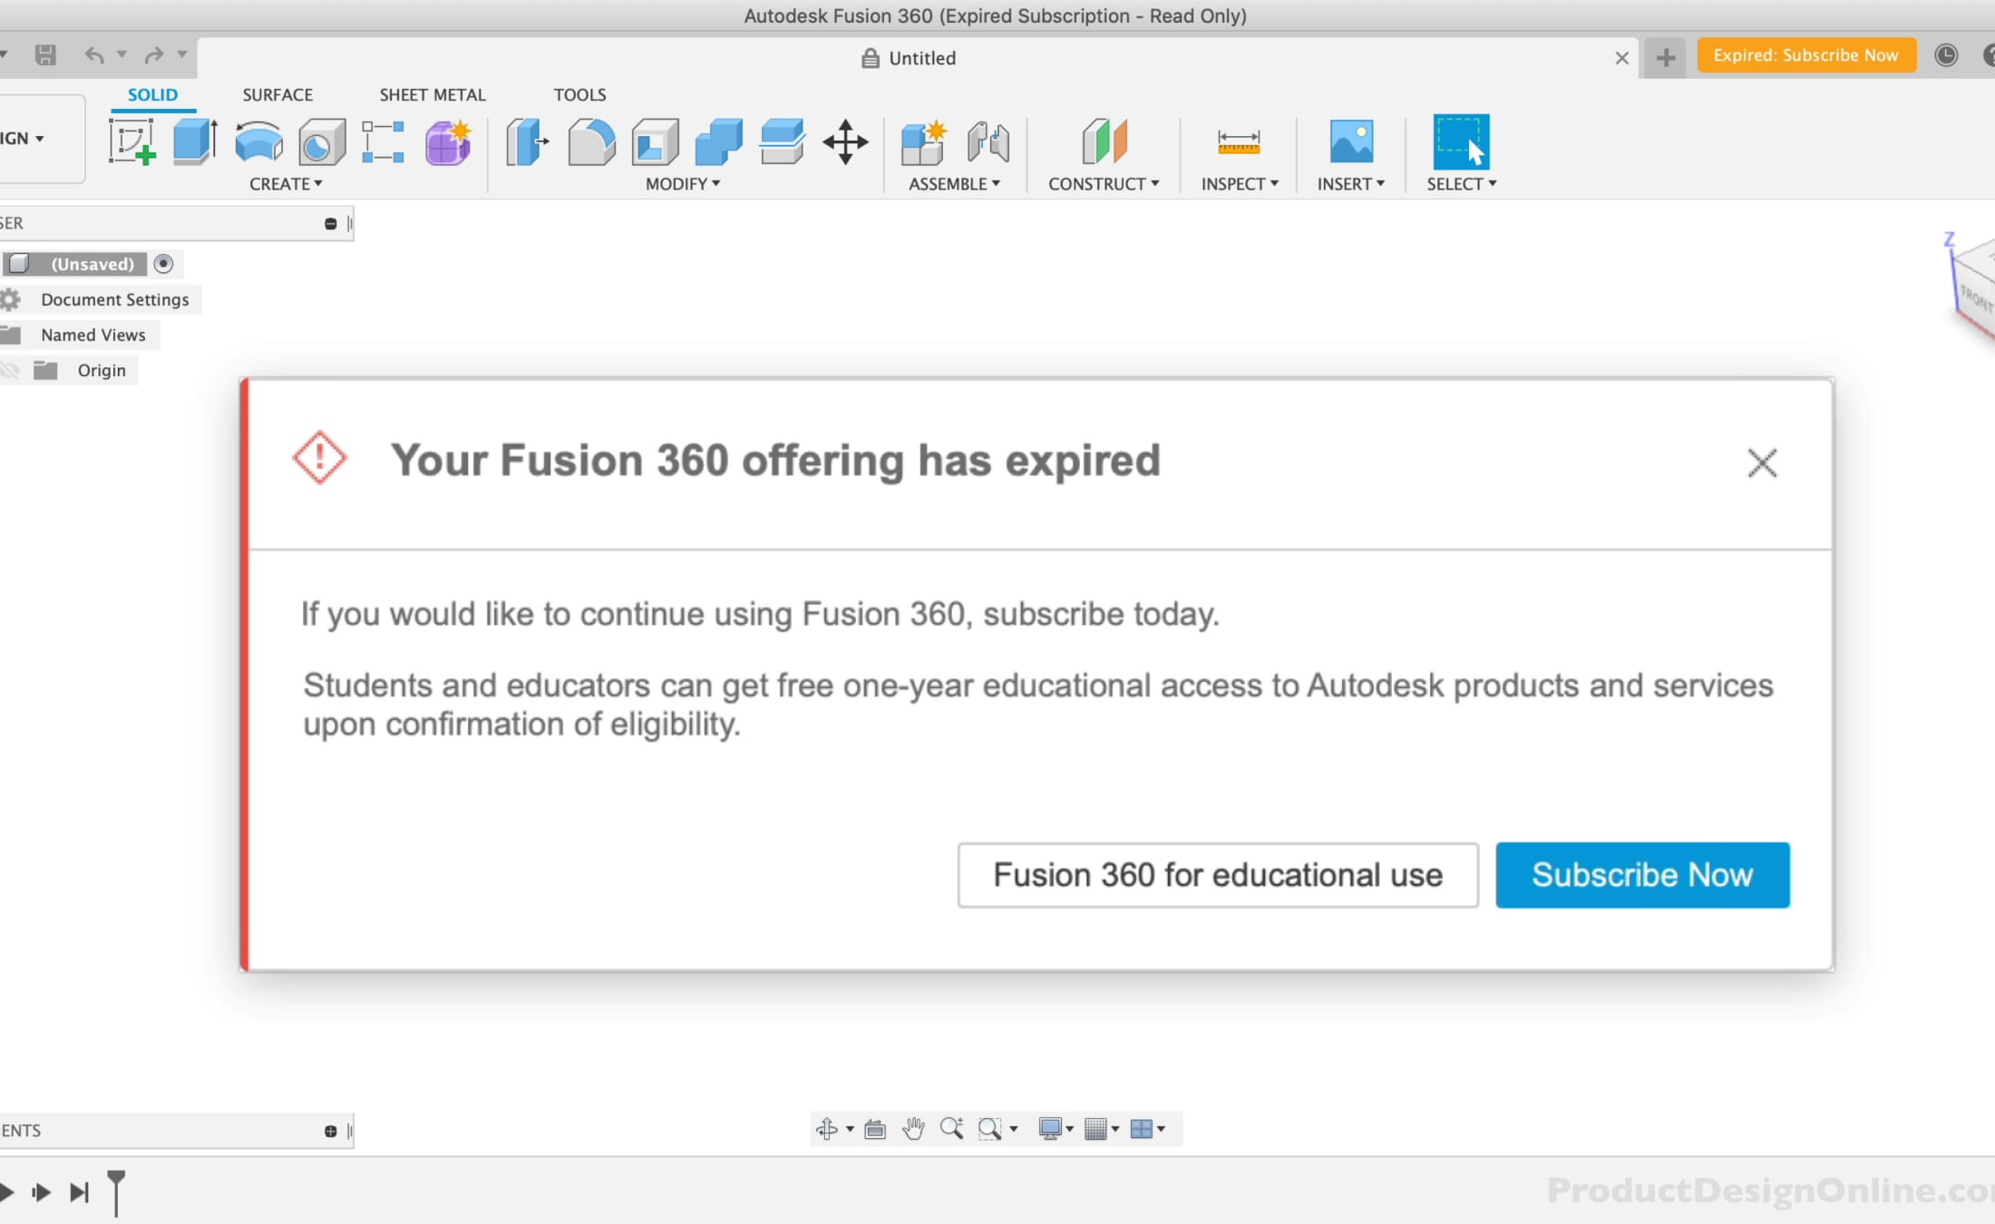This screenshot has height=1224, width=1995.
Task: Click Expired: Subscribe Now banner button
Action: [1805, 55]
